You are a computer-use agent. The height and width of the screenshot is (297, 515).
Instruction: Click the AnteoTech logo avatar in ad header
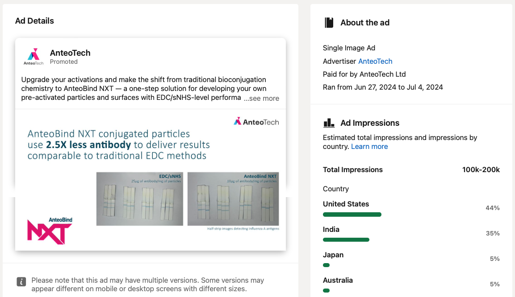33,57
